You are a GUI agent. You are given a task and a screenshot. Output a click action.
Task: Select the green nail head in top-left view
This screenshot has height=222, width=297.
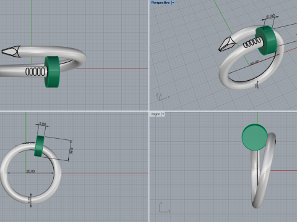52,72
